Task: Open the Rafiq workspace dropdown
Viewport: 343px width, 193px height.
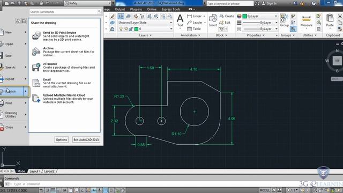Action: point(88,3)
